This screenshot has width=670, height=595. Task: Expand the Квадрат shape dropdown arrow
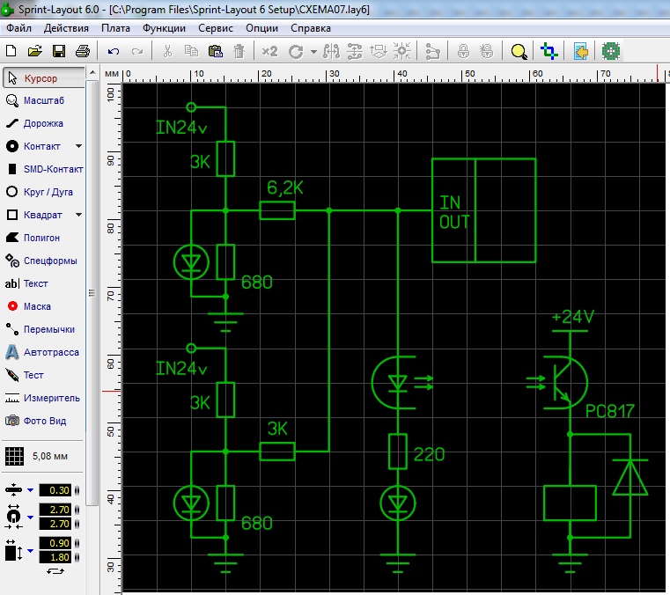pos(78,215)
